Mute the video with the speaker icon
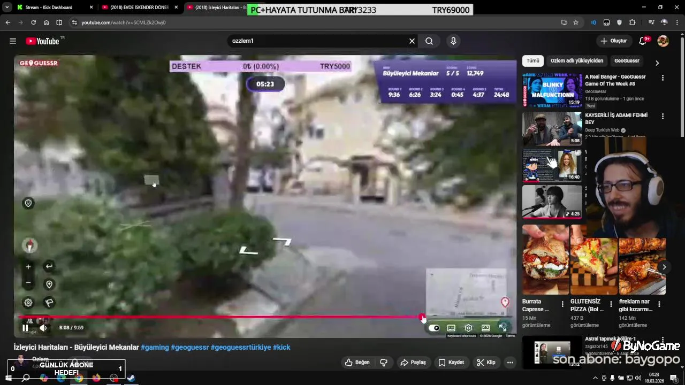Viewport: 685px width, 385px height. click(x=43, y=328)
